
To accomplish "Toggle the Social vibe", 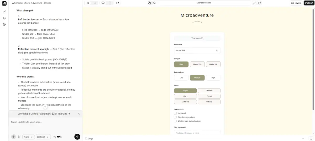I will [209, 96].
